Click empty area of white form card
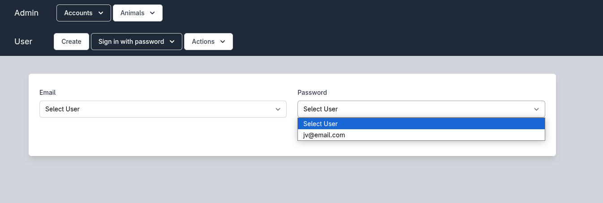The height and width of the screenshot is (203, 603). pos(161,139)
